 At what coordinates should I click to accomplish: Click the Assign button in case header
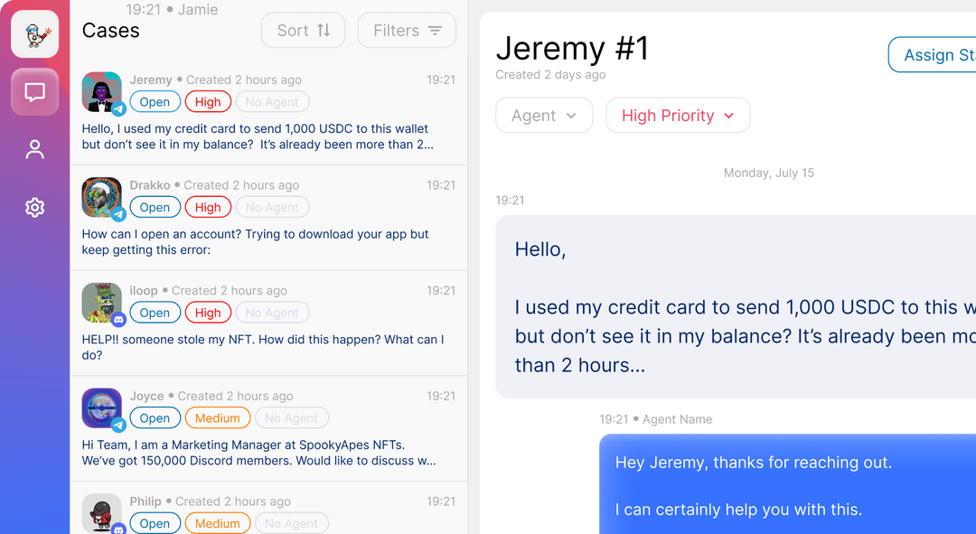pyautogui.click(x=933, y=55)
